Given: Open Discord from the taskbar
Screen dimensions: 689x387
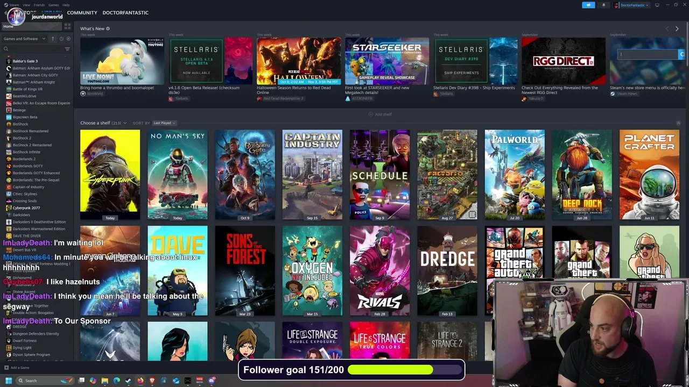Looking at the screenshot, I should 212,381.
